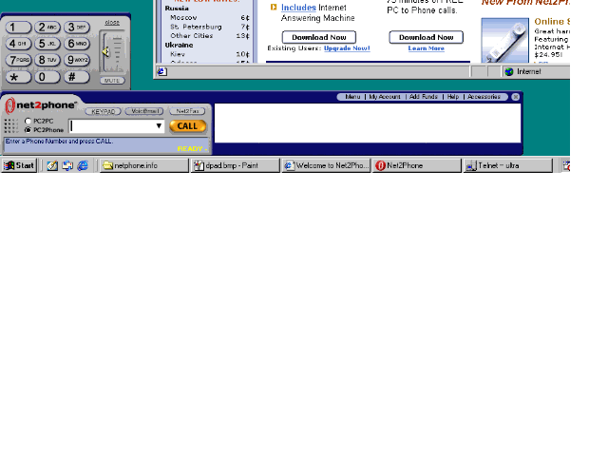Viewport: 608px width, 456px height.
Task: Select Kiev rate row
Action: coord(209,54)
